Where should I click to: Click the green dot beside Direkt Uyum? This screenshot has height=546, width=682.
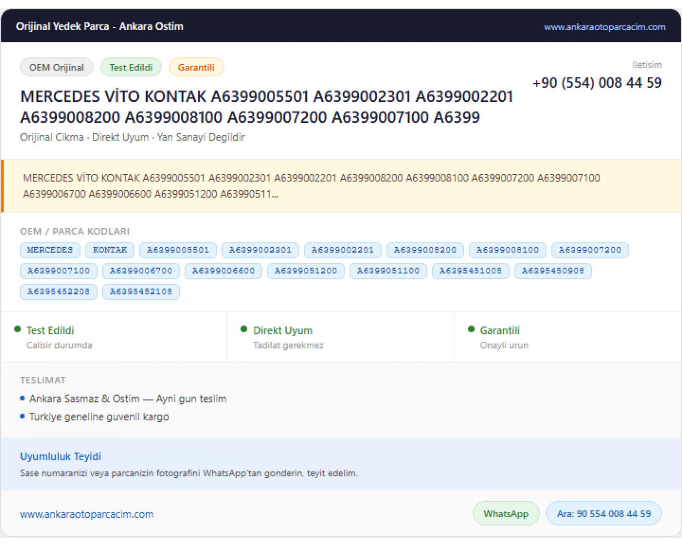(x=244, y=329)
